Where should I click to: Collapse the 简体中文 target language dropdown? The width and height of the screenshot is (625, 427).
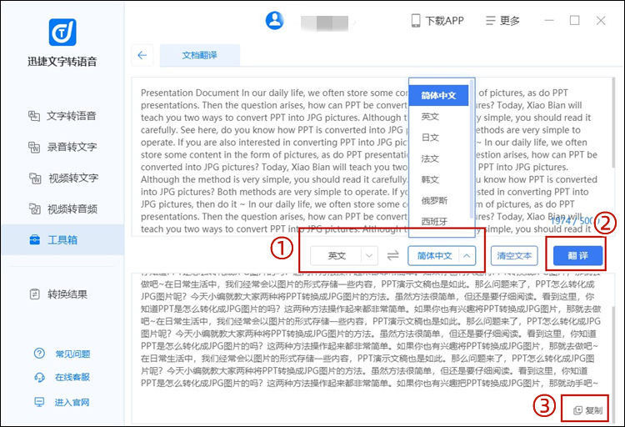(x=442, y=256)
